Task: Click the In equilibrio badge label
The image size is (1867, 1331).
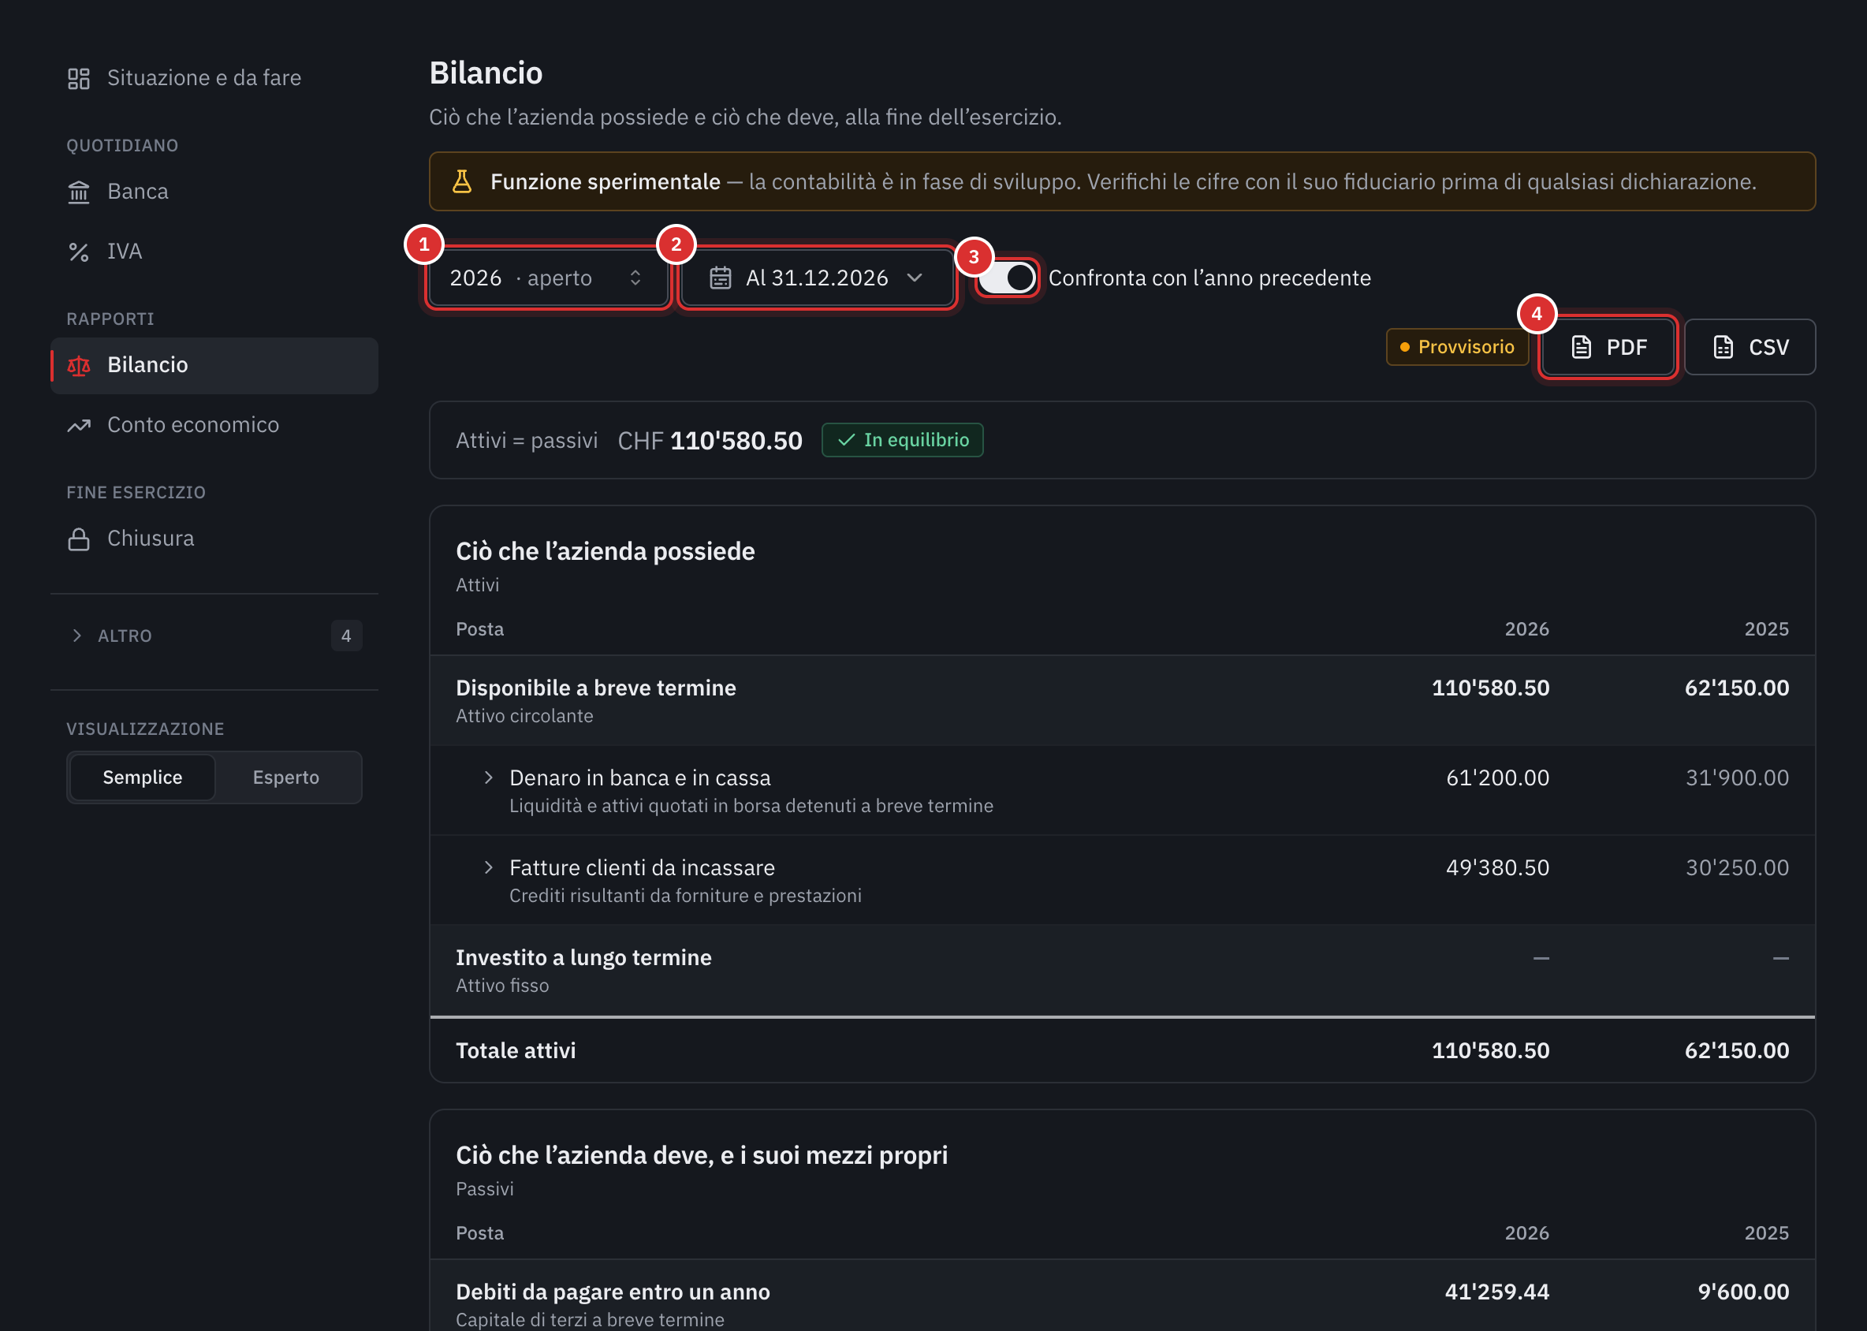Action: point(916,440)
